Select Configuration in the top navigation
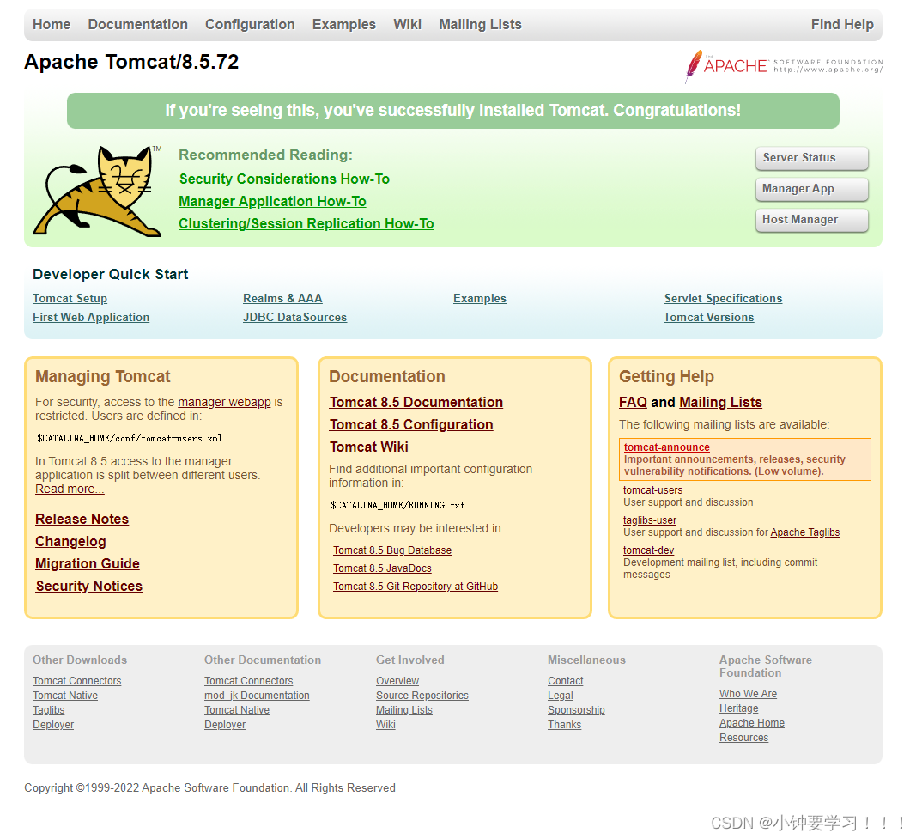 [x=250, y=25]
